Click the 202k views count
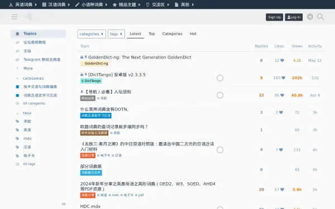This screenshot has height=209, width=335. pyautogui.click(x=297, y=78)
